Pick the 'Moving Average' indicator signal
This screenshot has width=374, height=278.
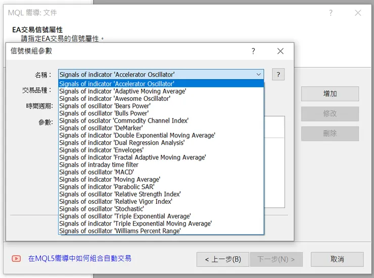161,180
